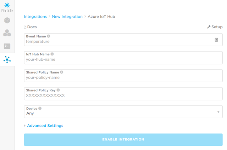
Task: Focus the Shared Policy Key input field
Action: click(x=123, y=96)
